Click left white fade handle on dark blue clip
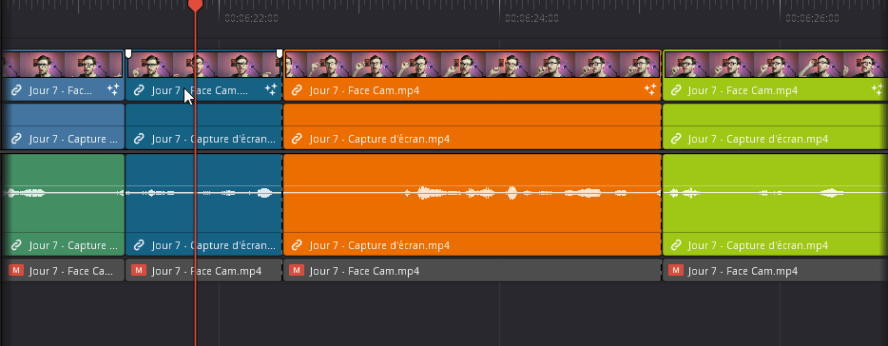The image size is (888, 346). pos(128,53)
